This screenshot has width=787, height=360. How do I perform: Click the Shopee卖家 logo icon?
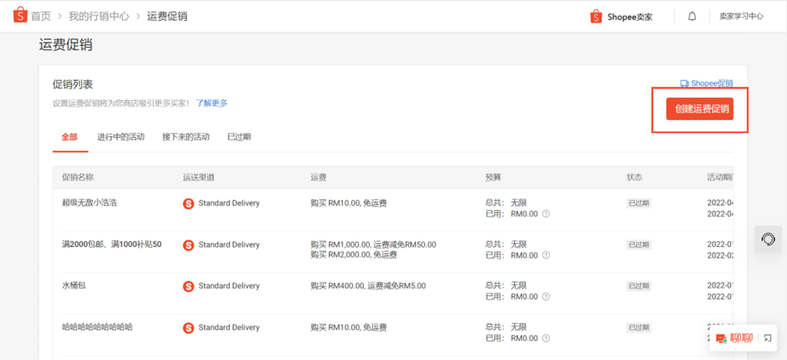(x=596, y=17)
